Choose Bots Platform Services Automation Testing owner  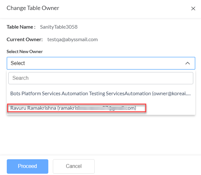tap(100, 94)
